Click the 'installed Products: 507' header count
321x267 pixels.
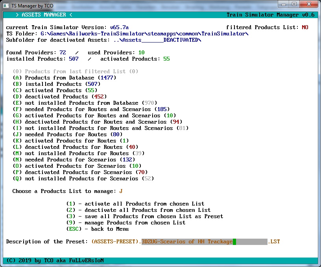(74, 59)
